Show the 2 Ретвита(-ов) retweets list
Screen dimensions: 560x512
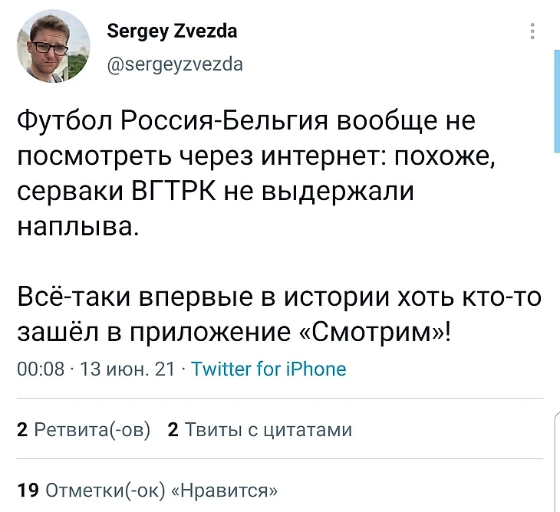tap(84, 430)
